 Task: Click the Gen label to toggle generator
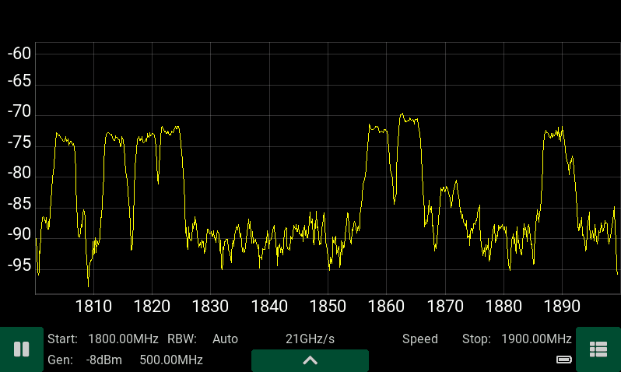[60, 360]
